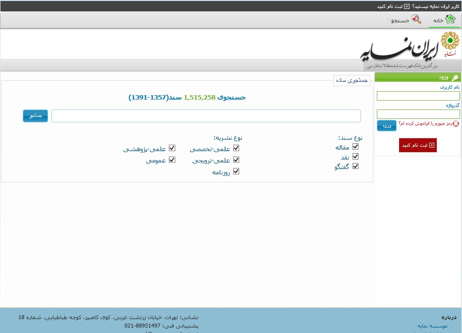The width and height of the screenshot is (462, 333).
Task: Focus the username نام کاربری field
Action: [x=418, y=96]
